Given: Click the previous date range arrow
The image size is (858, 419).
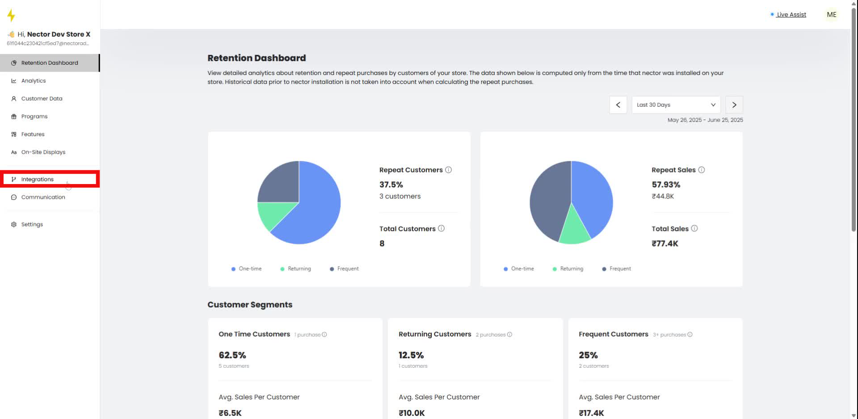Looking at the screenshot, I should pyautogui.click(x=618, y=105).
